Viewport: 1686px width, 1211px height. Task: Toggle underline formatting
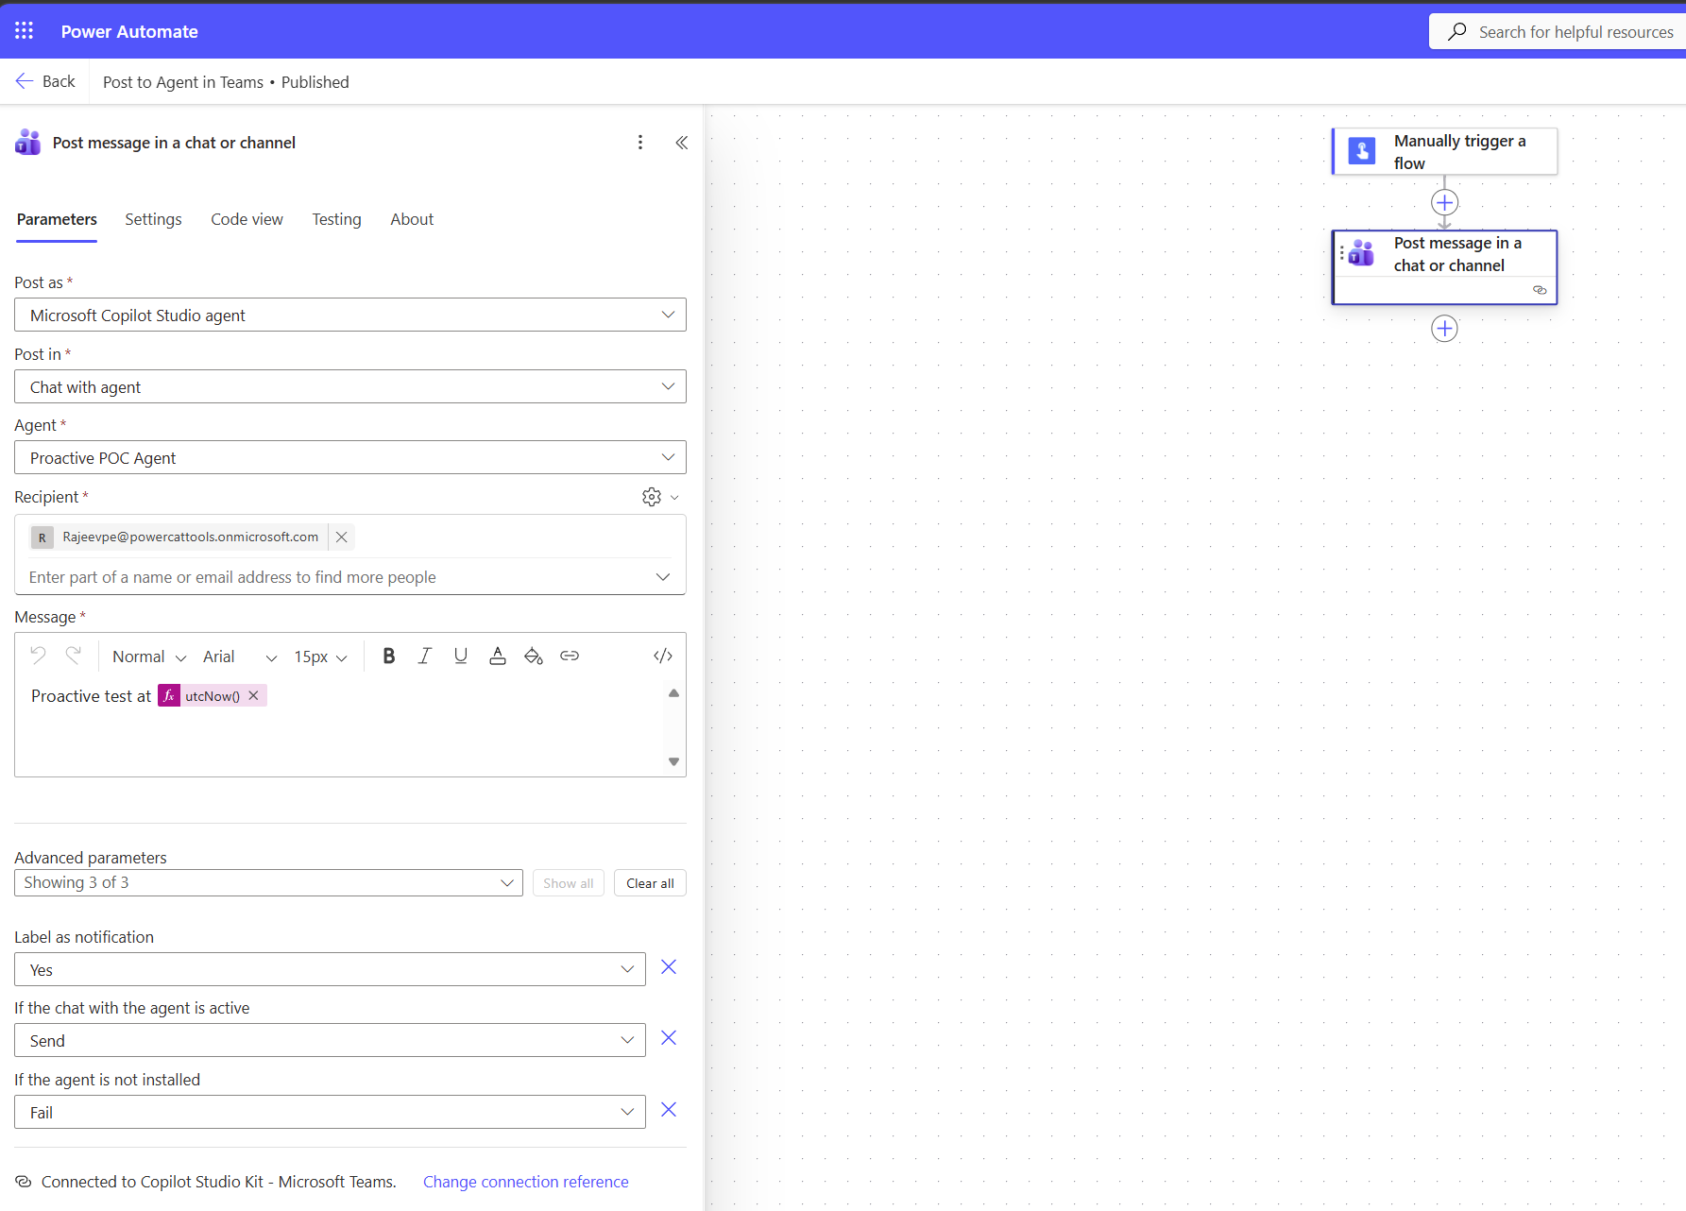[461, 656]
